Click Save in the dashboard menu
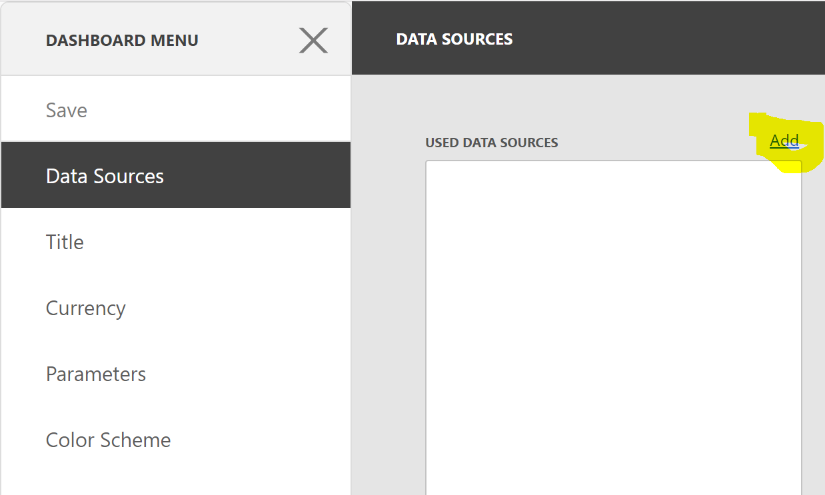 (x=67, y=110)
